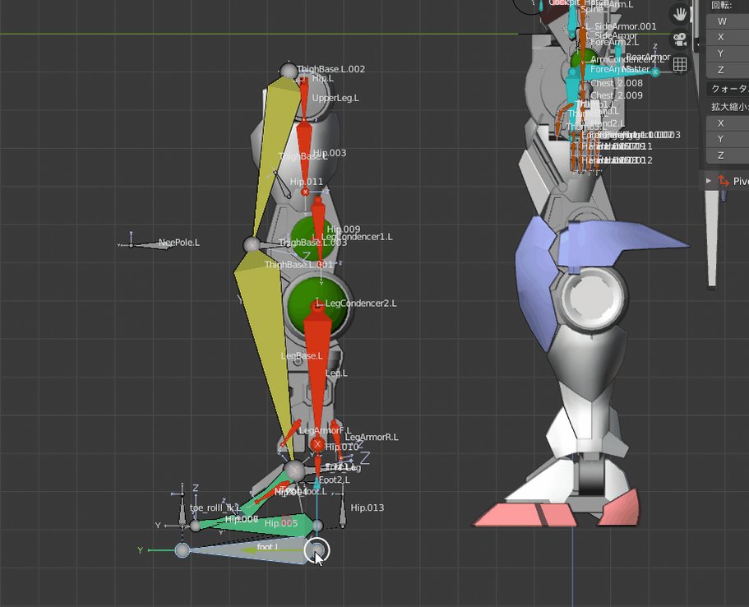Click the rotation W value field

728,21
